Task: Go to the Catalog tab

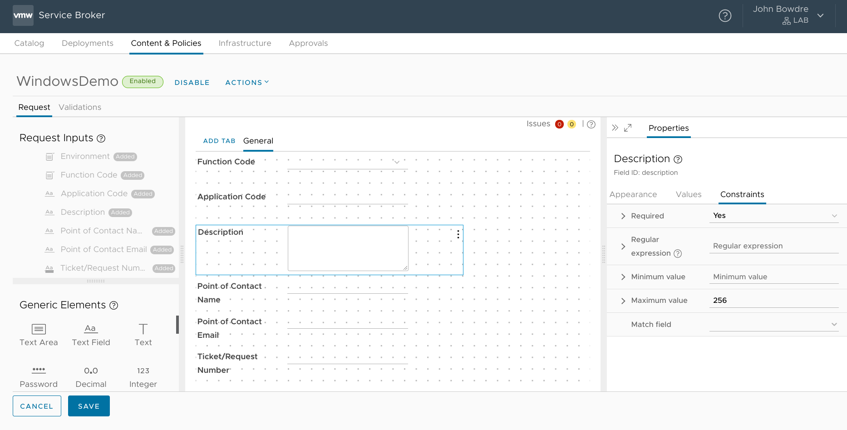Action: 29,43
